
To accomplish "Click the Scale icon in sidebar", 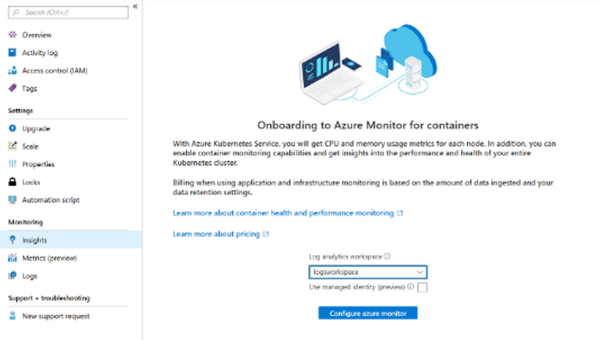I will (12, 146).
